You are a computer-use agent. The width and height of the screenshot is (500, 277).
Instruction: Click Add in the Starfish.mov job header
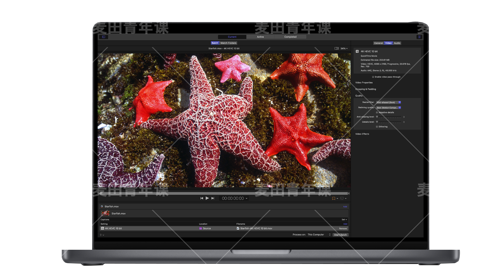tap(345, 206)
